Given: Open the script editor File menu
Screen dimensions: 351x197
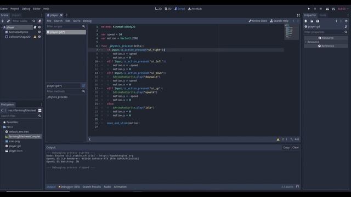Looking at the screenshot, I should point(49,21).
